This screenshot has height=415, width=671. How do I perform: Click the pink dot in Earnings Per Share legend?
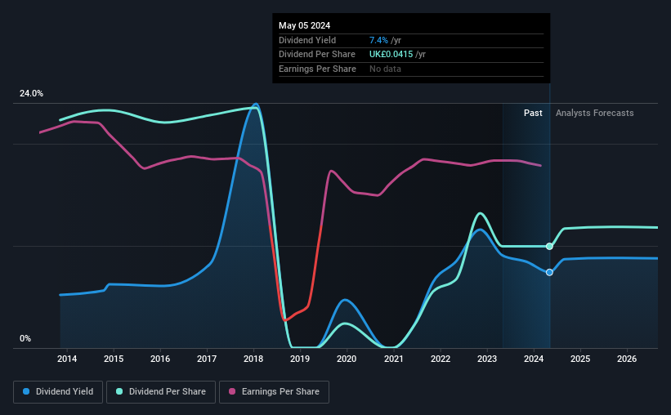[232, 391]
